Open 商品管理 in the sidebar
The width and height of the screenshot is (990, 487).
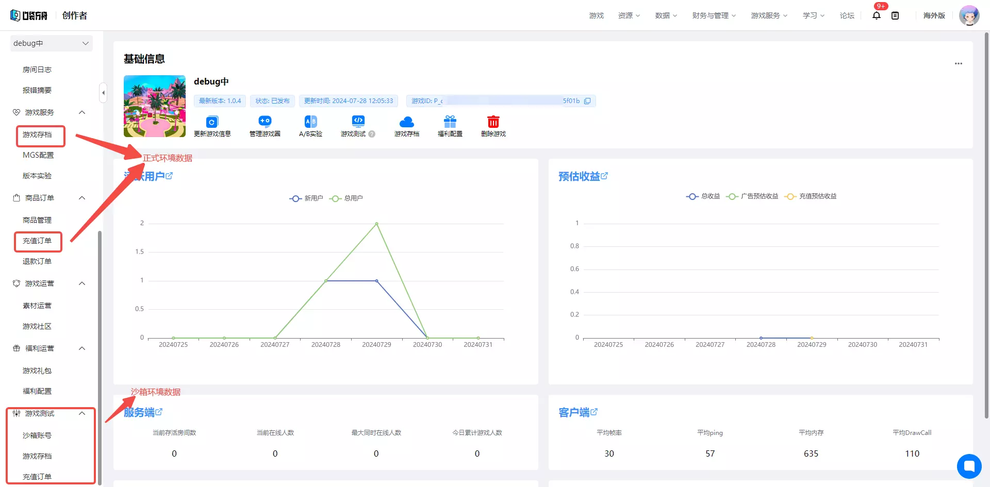37,220
